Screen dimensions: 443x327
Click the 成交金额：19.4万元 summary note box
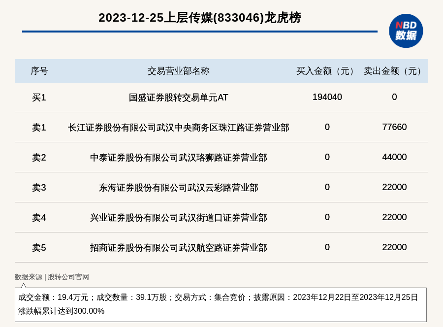(x=221, y=305)
